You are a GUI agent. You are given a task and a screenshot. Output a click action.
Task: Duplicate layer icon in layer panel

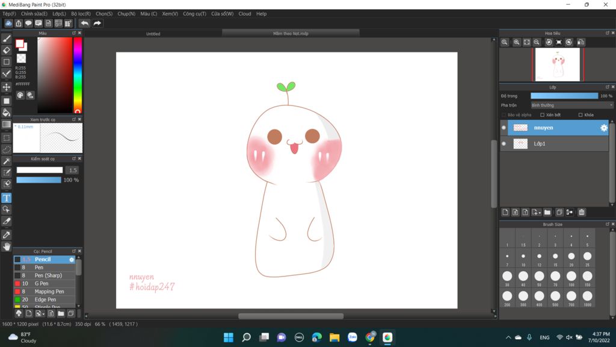[x=559, y=213]
